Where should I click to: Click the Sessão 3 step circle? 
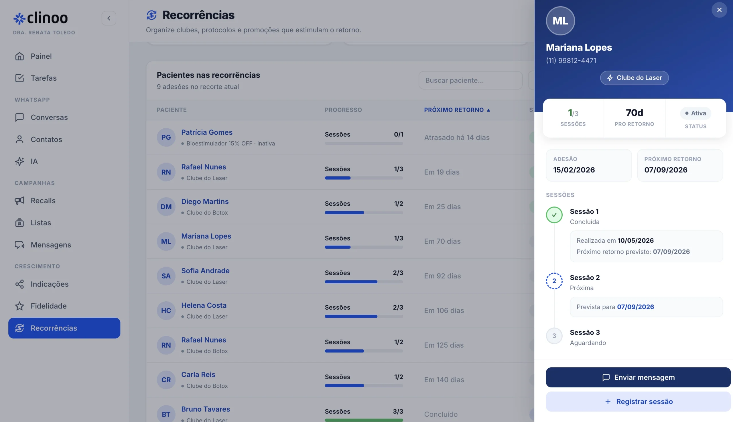554,336
